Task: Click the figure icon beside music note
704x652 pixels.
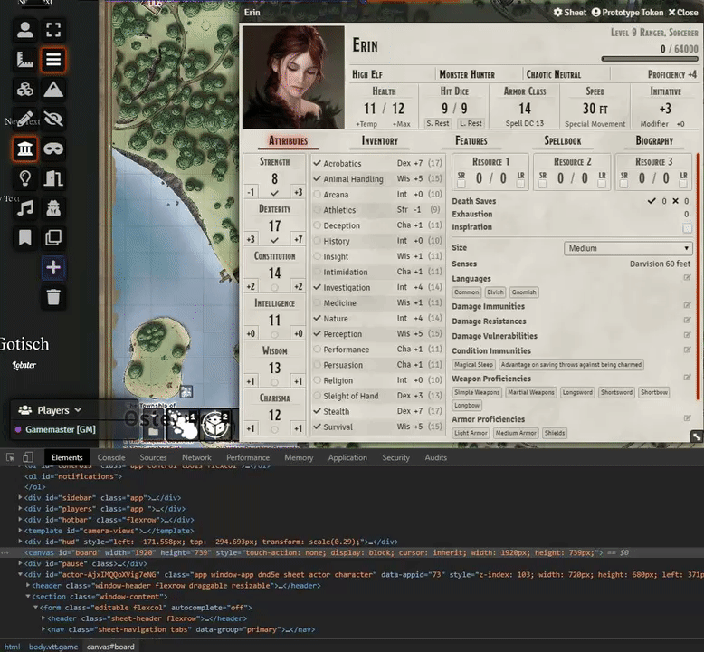Action: coord(53,208)
